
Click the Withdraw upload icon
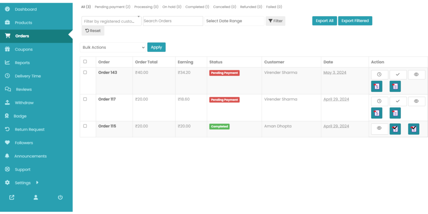point(8,102)
